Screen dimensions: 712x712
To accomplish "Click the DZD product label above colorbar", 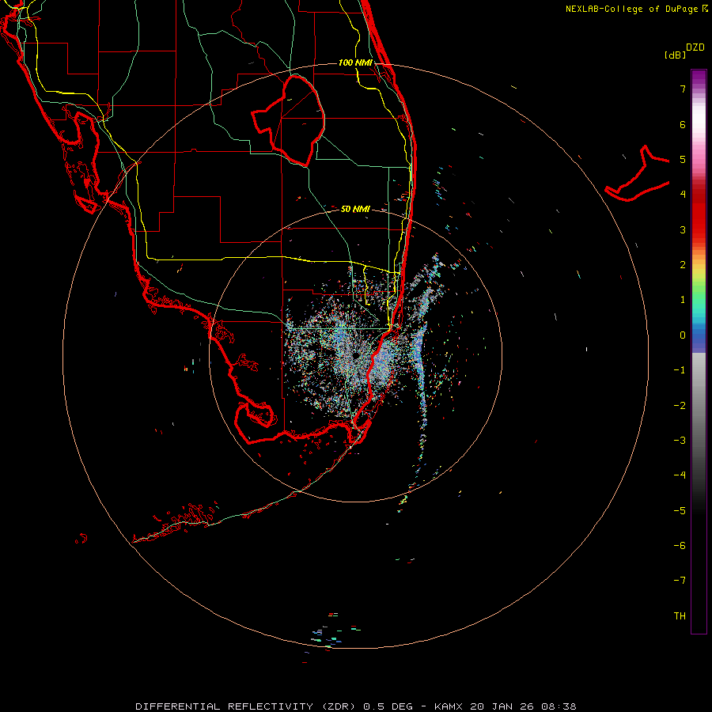I will point(695,47).
